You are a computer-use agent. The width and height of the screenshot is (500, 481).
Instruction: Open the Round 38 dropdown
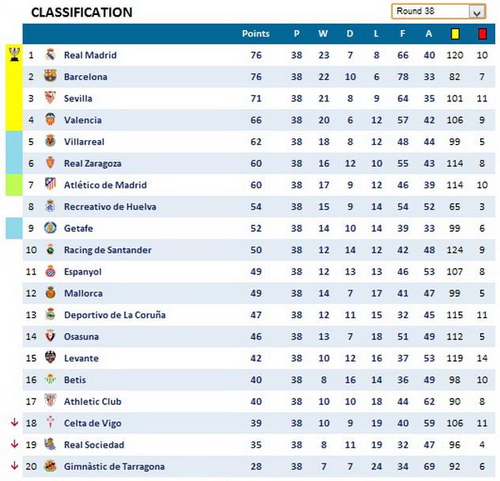click(x=431, y=12)
